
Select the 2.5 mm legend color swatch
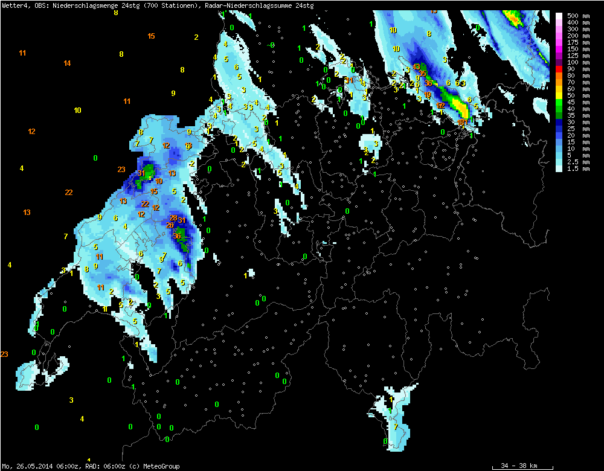559,162
